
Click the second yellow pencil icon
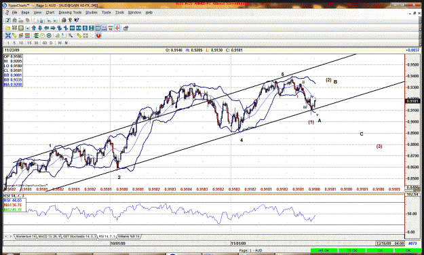pos(79,35)
